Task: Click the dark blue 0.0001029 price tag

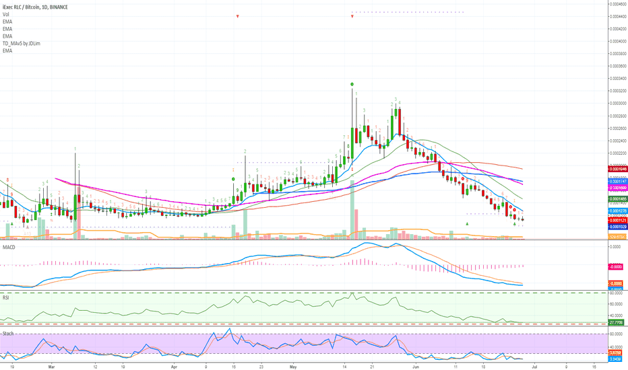Action: 618,227
